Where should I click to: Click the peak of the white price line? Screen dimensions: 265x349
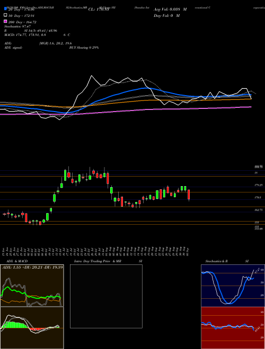(x=91, y=76)
